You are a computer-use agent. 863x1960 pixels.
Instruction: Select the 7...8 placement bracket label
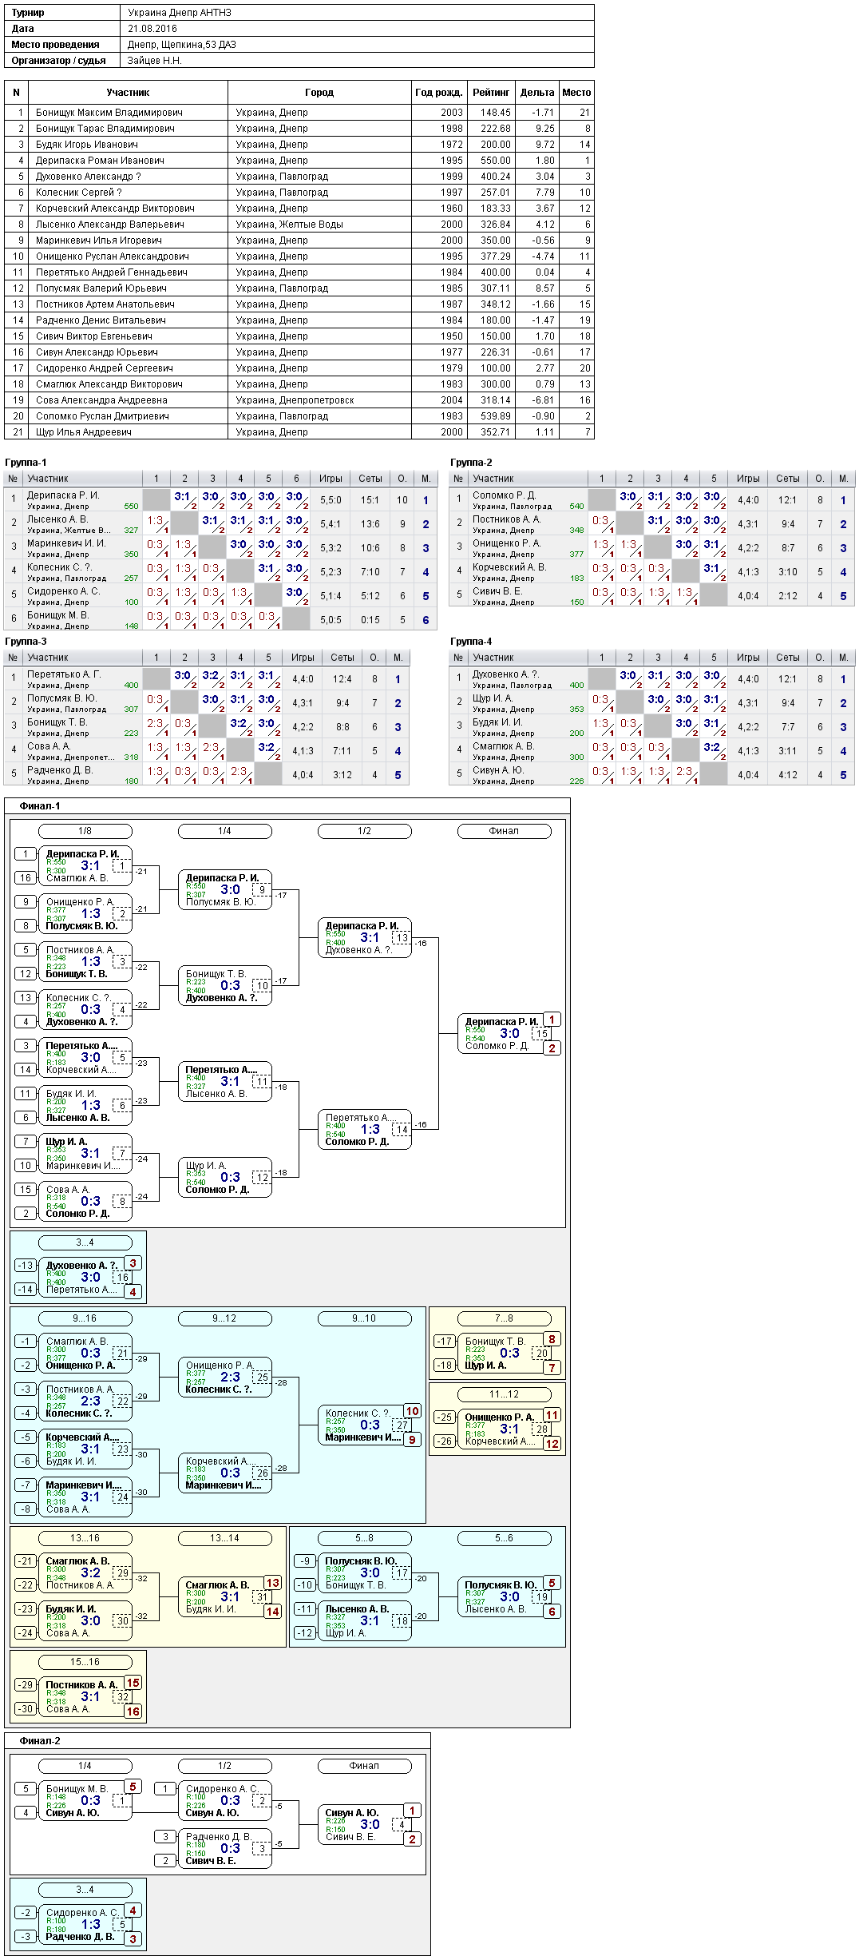(x=504, y=1318)
